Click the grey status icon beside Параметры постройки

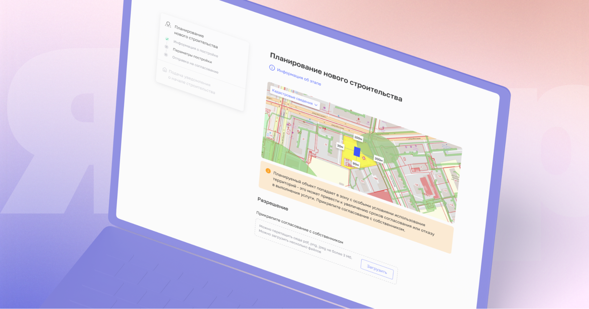tap(166, 47)
